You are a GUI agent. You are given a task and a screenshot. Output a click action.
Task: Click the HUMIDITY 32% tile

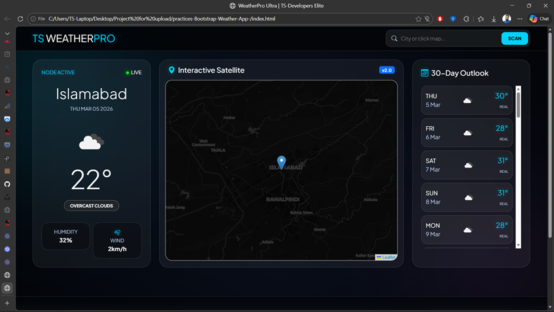(x=66, y=236)
